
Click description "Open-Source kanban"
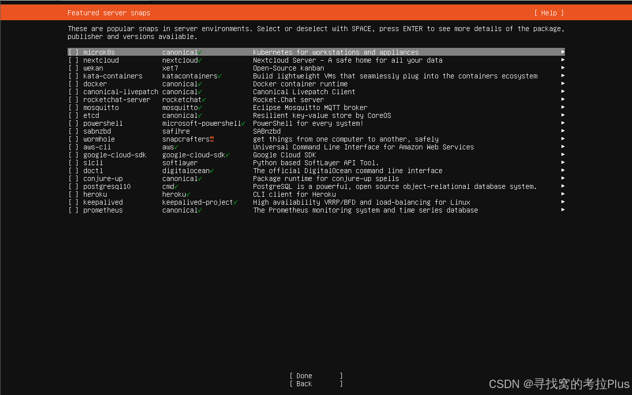tap(289, 68)
